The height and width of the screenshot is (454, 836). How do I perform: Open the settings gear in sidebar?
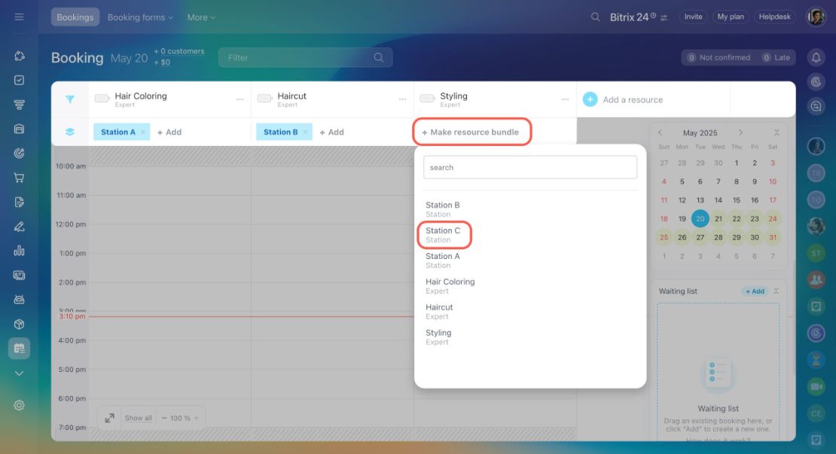coord(19,405)
